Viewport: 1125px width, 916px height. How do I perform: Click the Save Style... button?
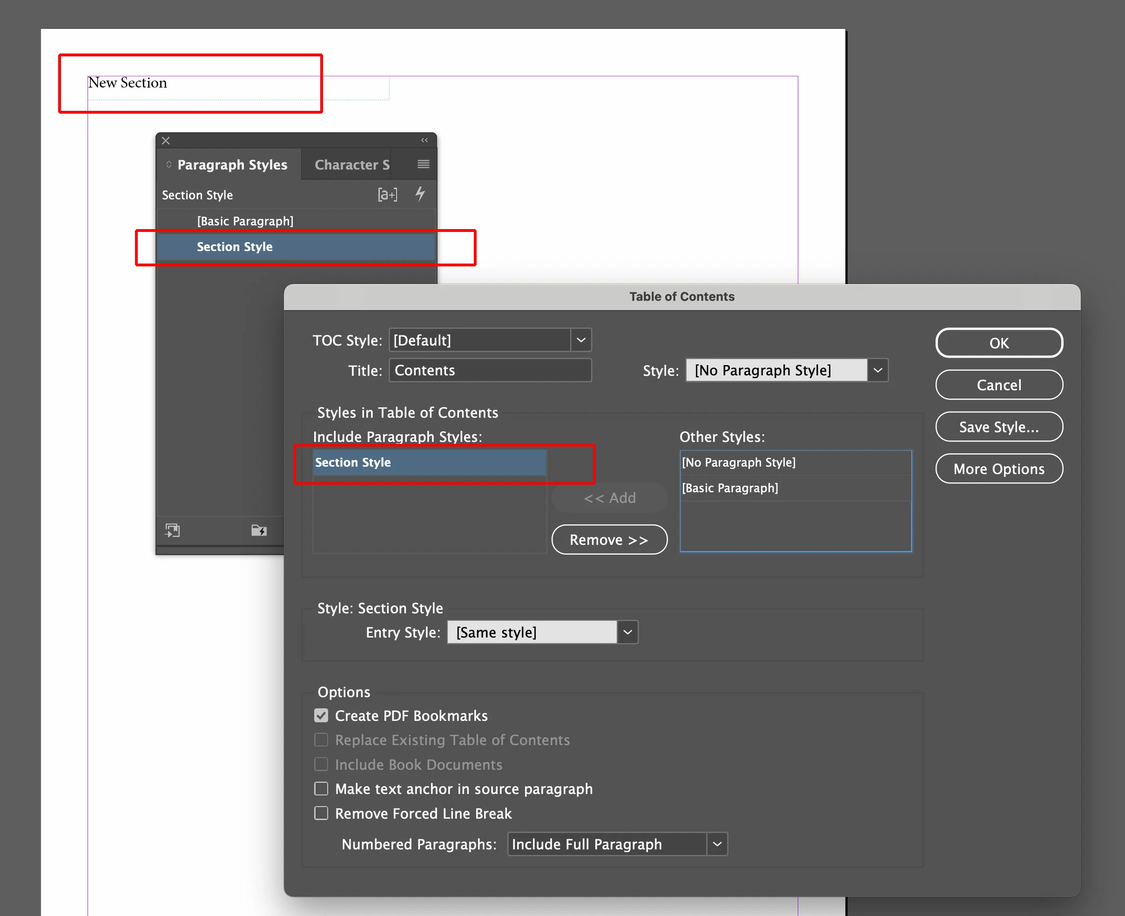pos(998,427)
